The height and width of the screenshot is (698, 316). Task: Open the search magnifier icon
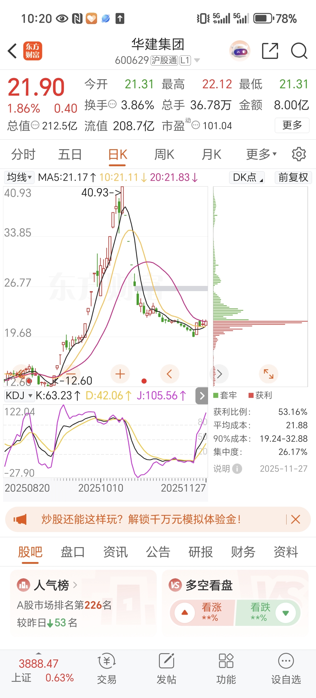[299, 51]
